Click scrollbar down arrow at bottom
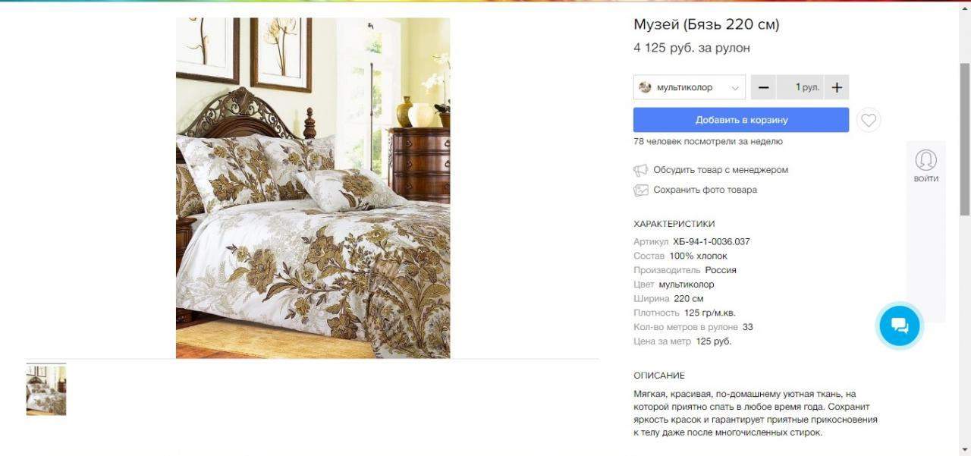Screen dimensions: 971x456 pyautogui.click(x=965, y=449)
